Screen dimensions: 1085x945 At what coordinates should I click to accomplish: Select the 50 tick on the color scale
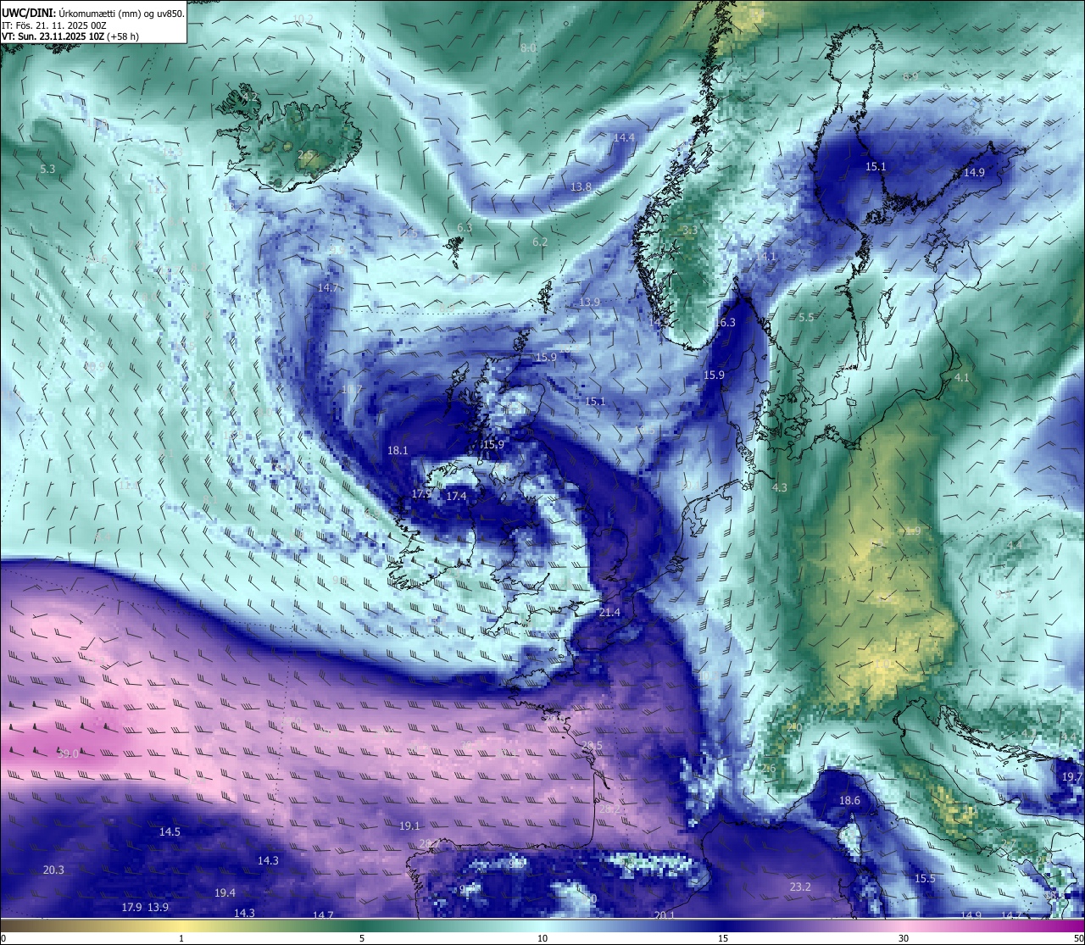[x=1078, y=938]
